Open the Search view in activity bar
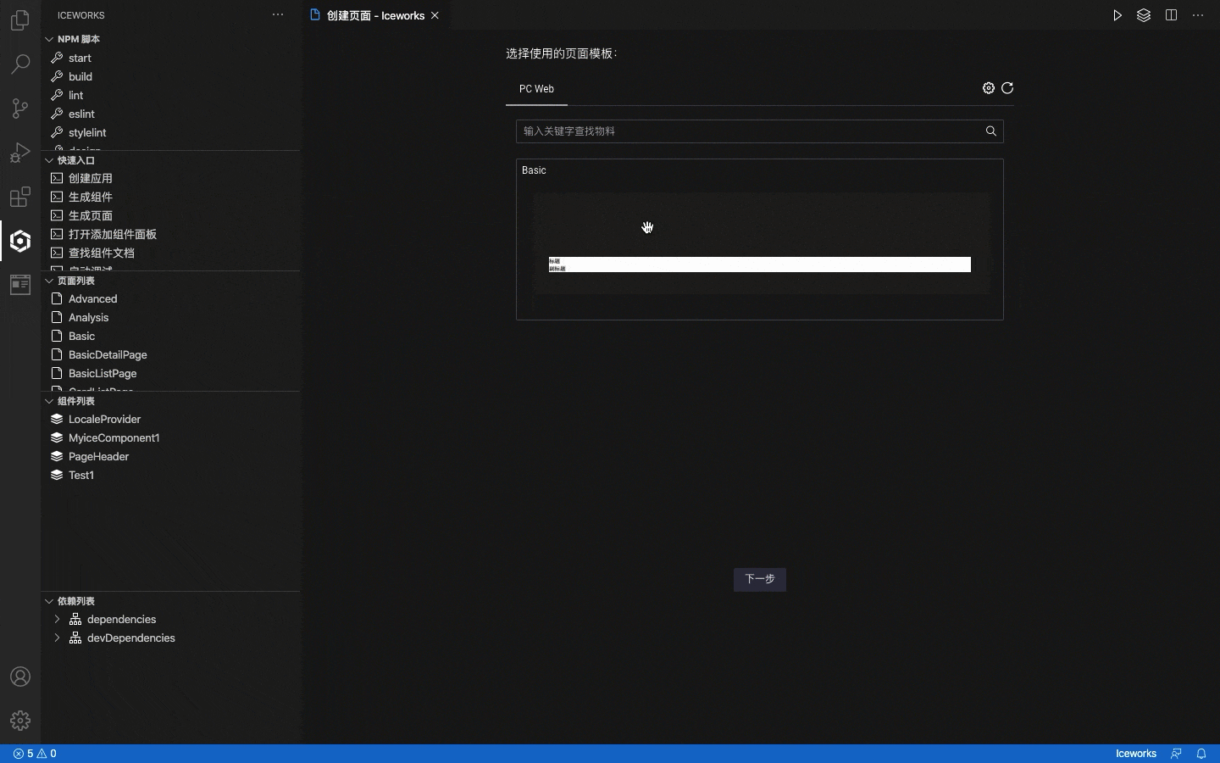The image size is (1220, 763). click(x=20, y=64)
